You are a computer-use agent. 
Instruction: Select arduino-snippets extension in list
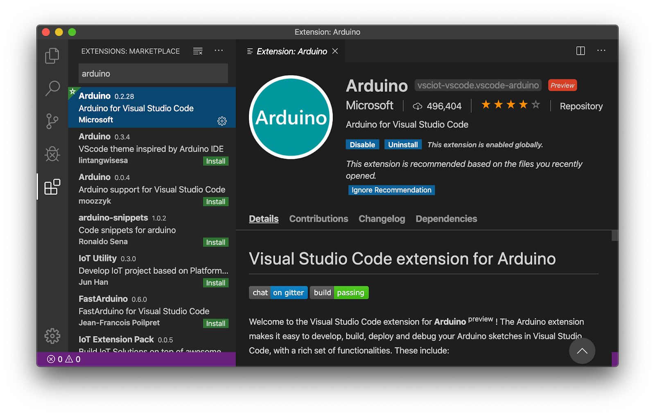[152, 229]
